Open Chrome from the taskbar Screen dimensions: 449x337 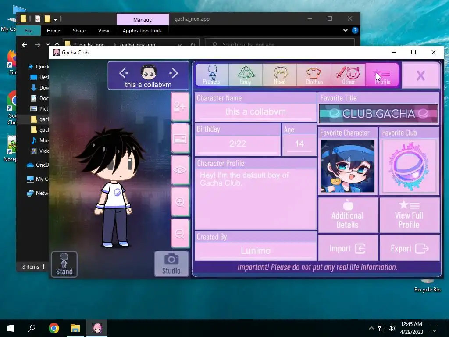coord(54,328)
